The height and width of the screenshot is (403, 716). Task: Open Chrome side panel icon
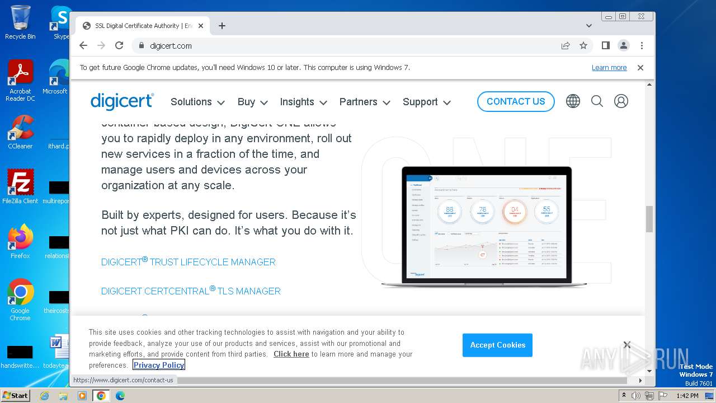click(x=606, y=45)
